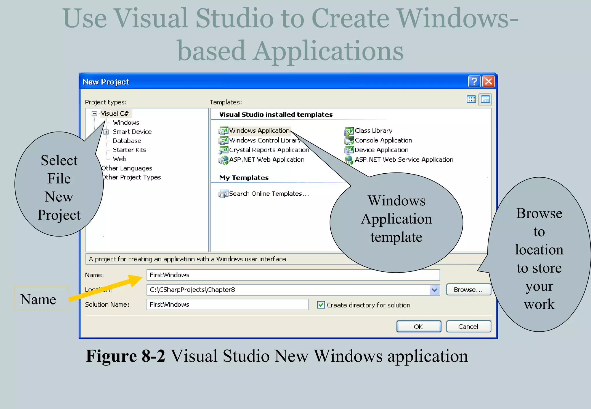Screen dimensions: 591x409
Task: Expand the Smart Device tree node
Action: pyautogui.click(x=106, y=132)
